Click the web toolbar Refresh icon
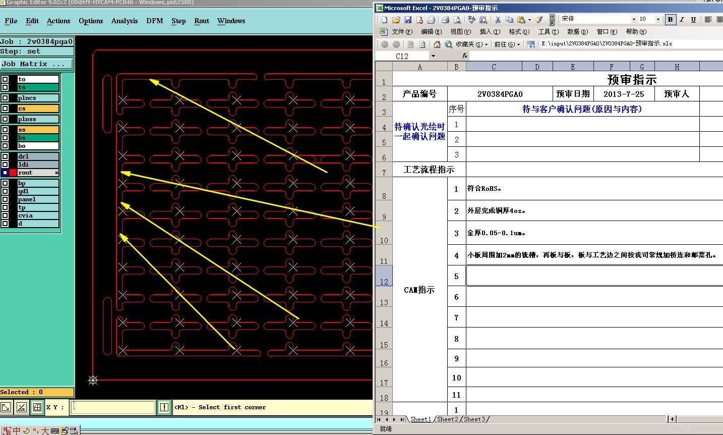 pyautogui.click(x=422, y=44)
